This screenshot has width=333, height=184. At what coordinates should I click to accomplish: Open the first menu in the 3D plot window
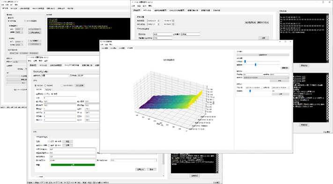click(x=102, y=44)
